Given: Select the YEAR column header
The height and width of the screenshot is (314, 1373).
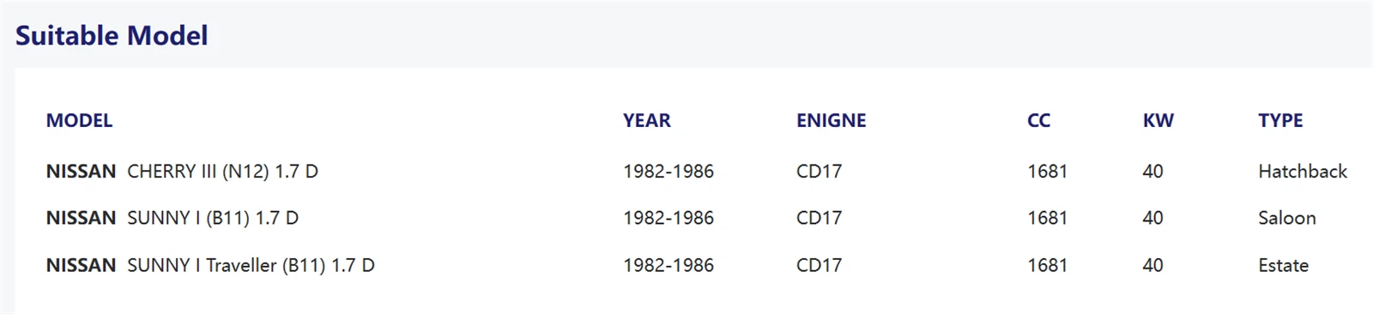Looking at the screenshot, I should tap(647, 120).
